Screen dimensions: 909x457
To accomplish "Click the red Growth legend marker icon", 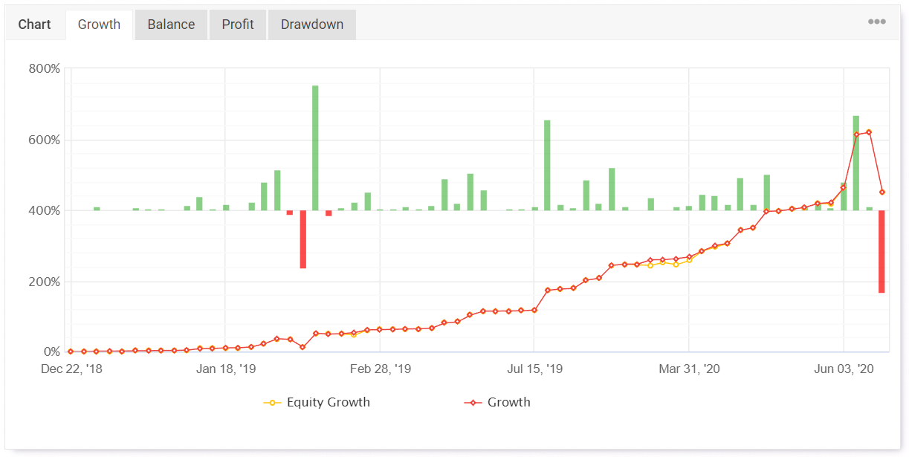I will 473,403.
